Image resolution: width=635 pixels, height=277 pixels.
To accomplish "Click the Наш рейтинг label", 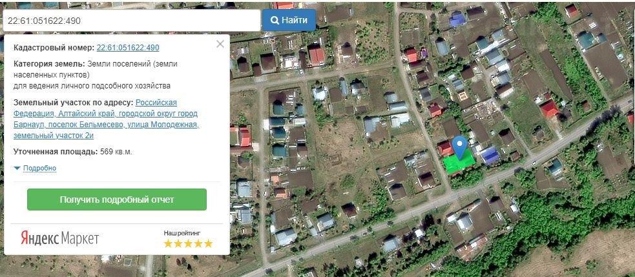I will click(x=182, y=233).
